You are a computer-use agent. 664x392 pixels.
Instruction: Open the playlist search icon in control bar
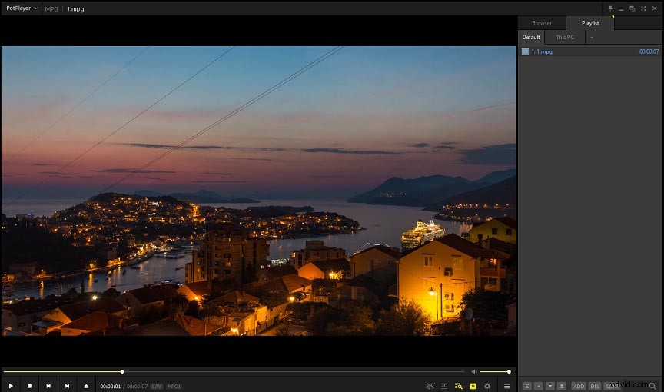point(459,386)
